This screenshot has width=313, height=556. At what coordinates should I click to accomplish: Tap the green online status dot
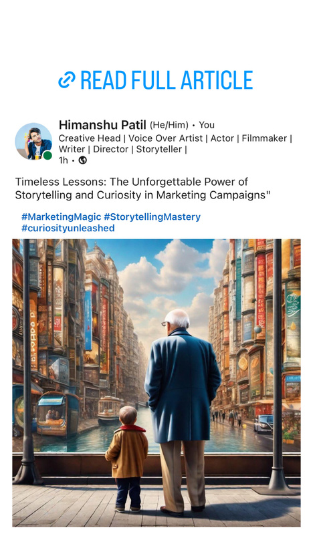coord(47,155)
